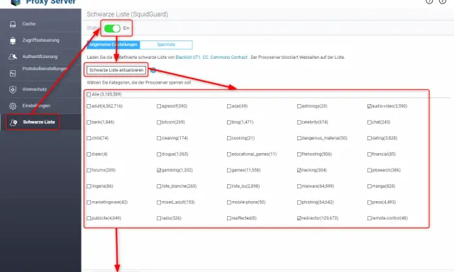
Task: Check the adult category checkbox
Action: point(89,106)
